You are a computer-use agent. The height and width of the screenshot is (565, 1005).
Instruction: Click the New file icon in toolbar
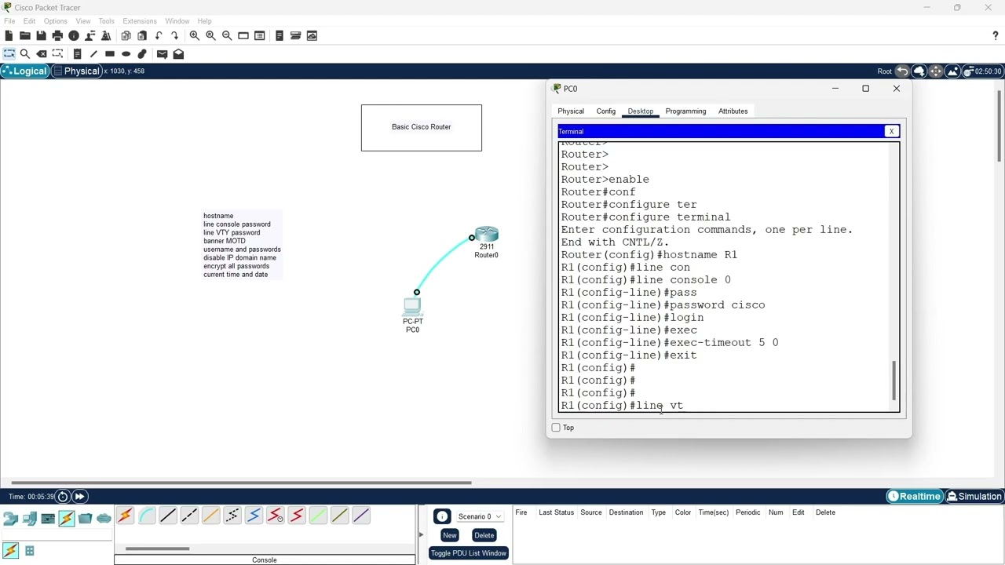(x=9, y=35)
